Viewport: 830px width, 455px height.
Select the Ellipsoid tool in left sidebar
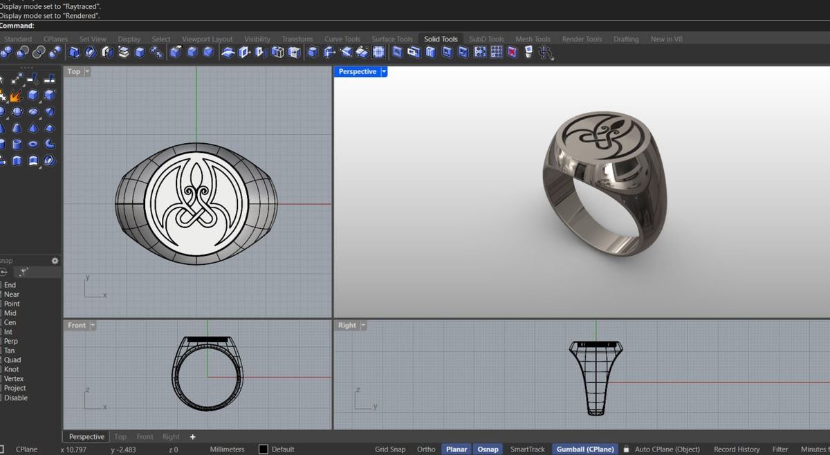click(x=34, y=111)
